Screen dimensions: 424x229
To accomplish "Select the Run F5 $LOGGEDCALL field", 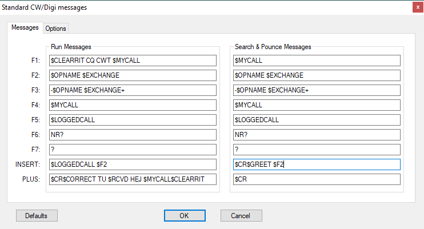I will (133, 120).
